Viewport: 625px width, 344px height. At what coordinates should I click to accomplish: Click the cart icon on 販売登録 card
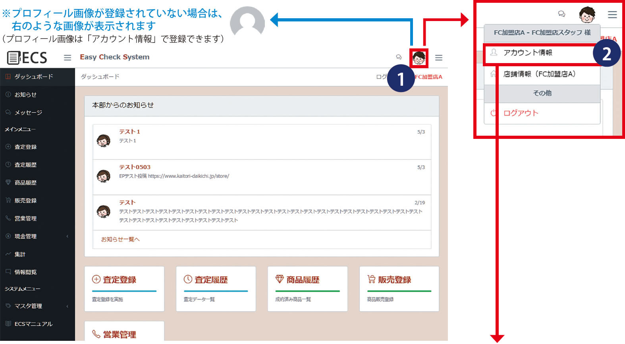click(371, 279)
